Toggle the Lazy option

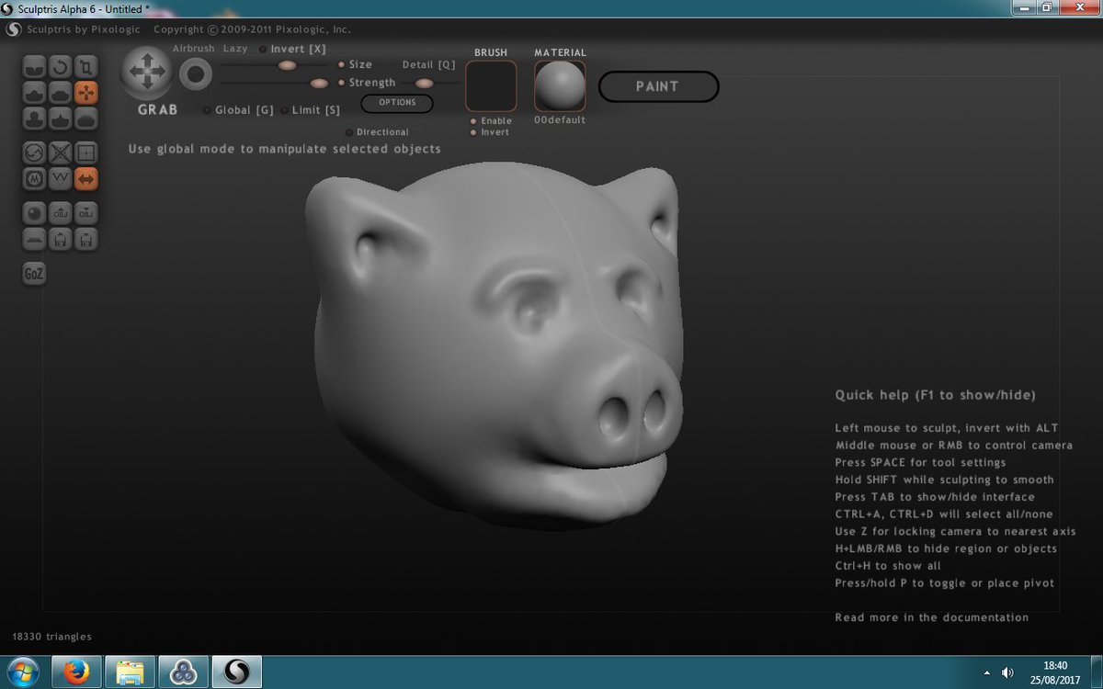pos(235,49)
